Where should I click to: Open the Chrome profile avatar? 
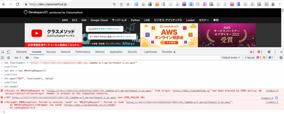coord(273,4)
